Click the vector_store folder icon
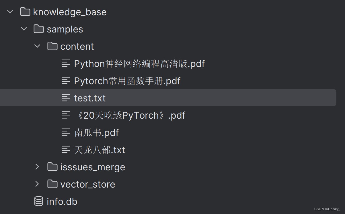The height and width of the screenshot is (214, 345). [52, 184]
